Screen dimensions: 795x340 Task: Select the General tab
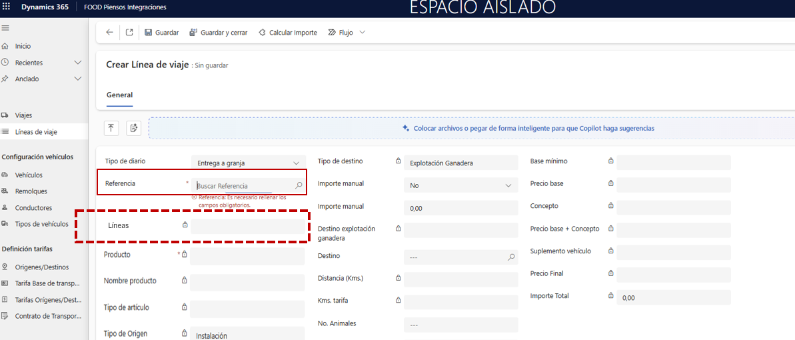(119, 95)
